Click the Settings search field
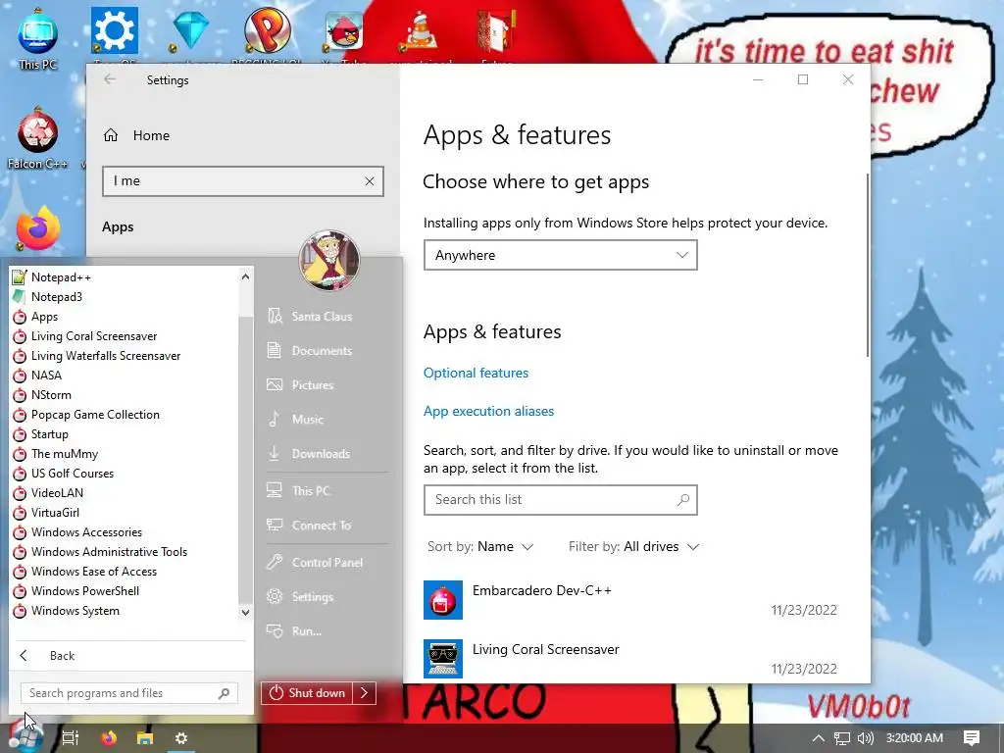 (243, 181)
